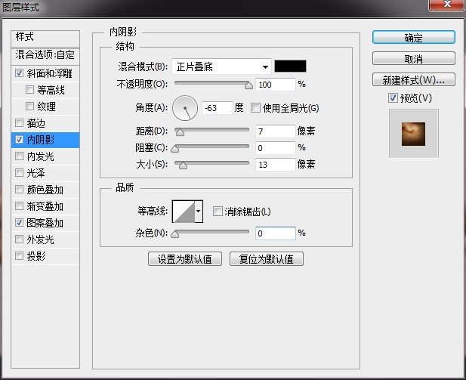Click 设置为默认值 button
The height and width of the screenshot is (380, 466).
click(x=185, y=259)
